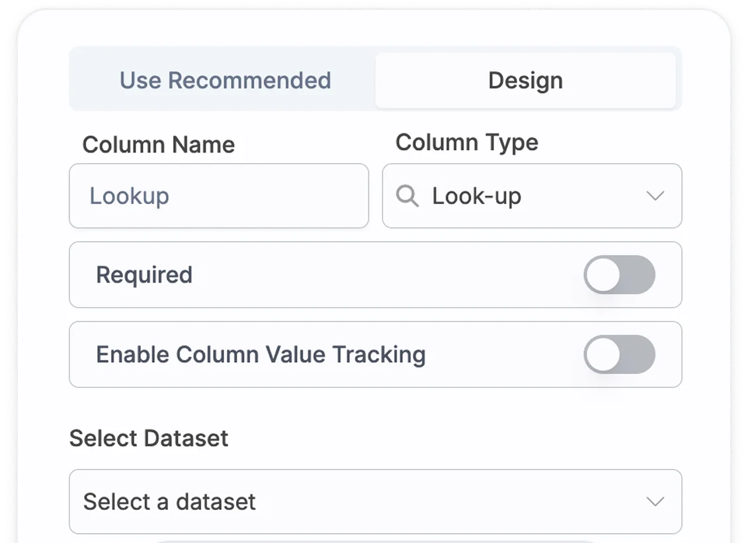Switch to the Use Recommended tab

tap(225, 81)
